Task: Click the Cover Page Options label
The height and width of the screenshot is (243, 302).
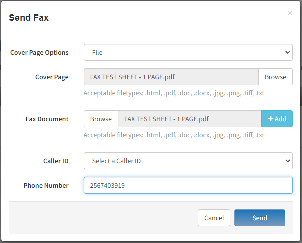Action: click(x=39, y=52)
